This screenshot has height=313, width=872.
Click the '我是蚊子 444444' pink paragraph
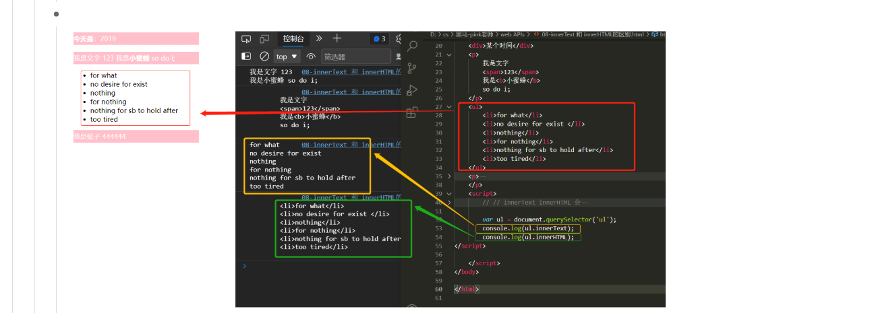[x=136, y=137]
